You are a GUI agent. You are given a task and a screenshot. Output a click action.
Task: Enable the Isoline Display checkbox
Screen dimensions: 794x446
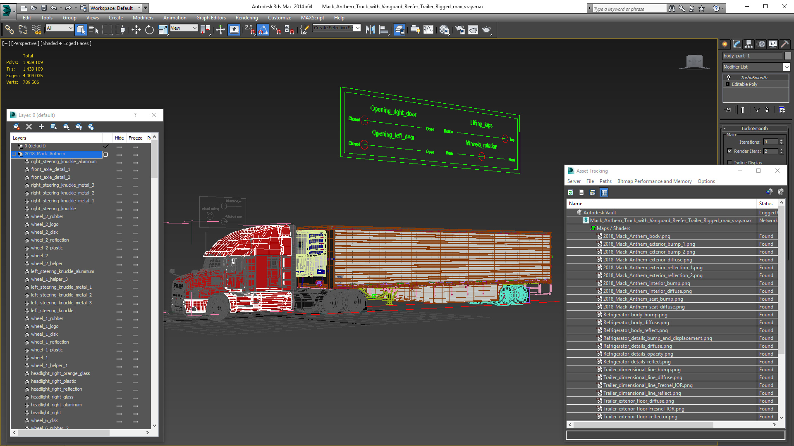tap(729, 162)
